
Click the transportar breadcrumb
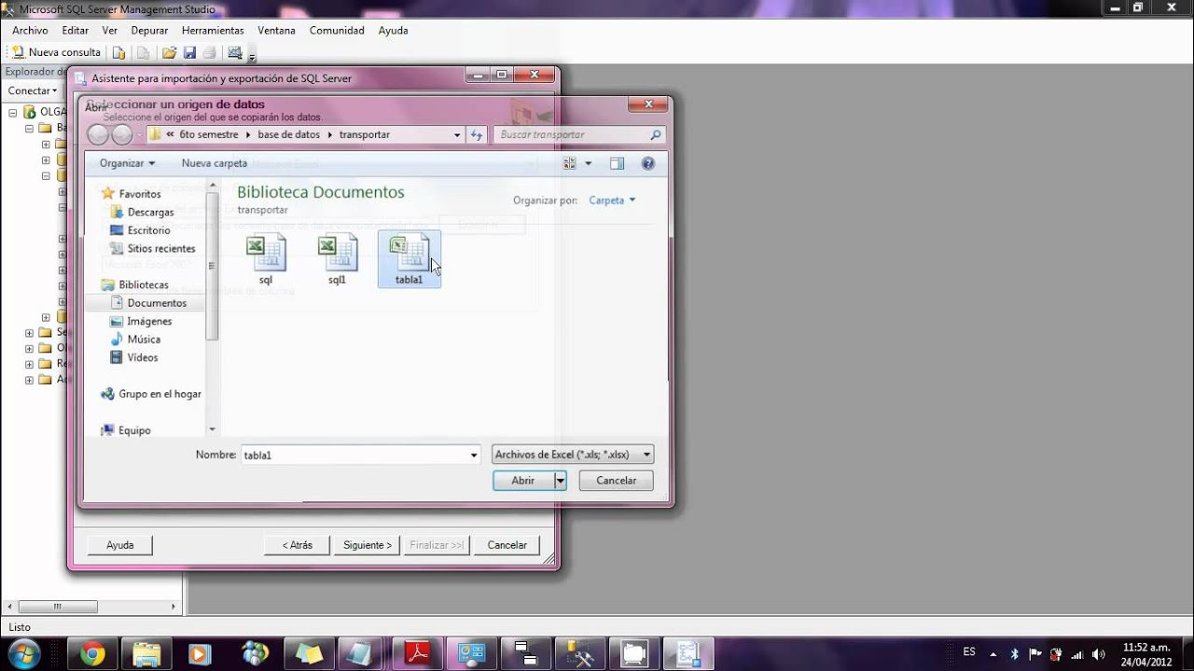[364, 134]
